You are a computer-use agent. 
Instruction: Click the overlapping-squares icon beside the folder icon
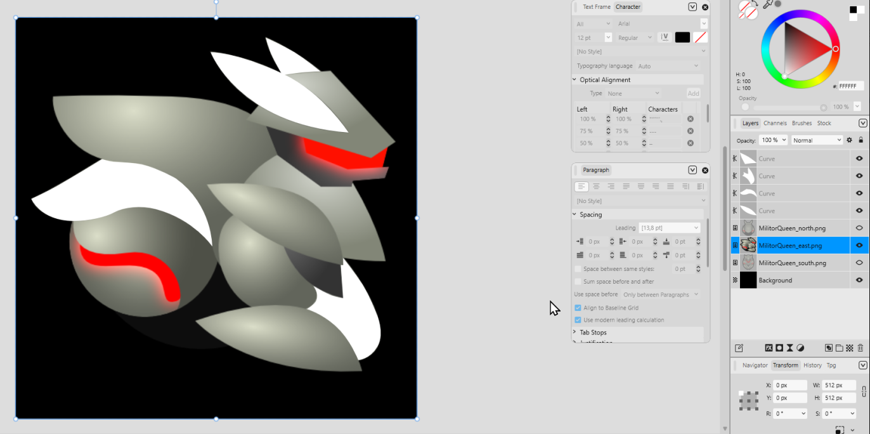(828, 348)
